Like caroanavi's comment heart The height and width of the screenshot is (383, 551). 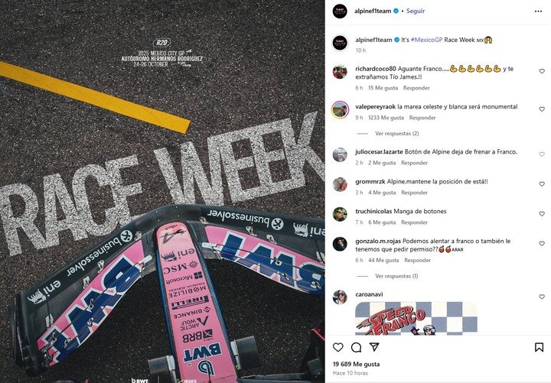542,297
